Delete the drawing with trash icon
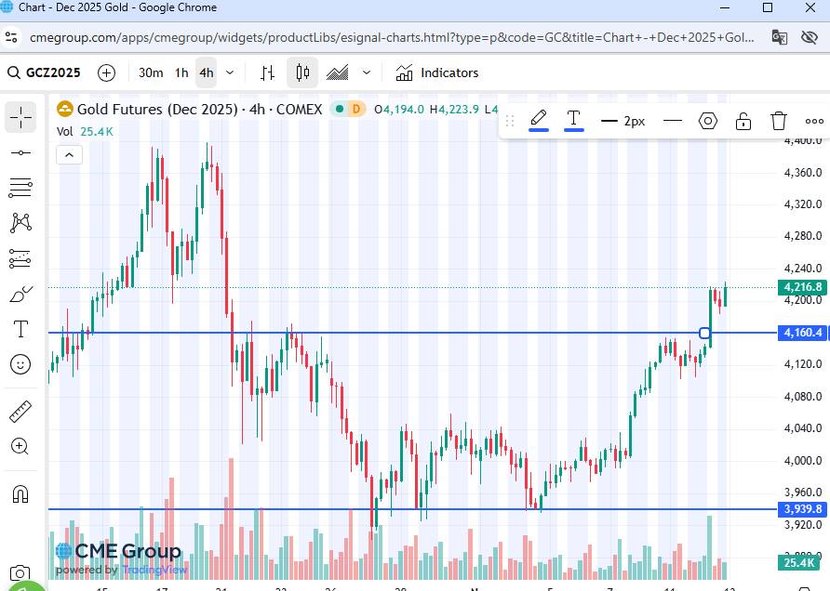 click(779, 121)
